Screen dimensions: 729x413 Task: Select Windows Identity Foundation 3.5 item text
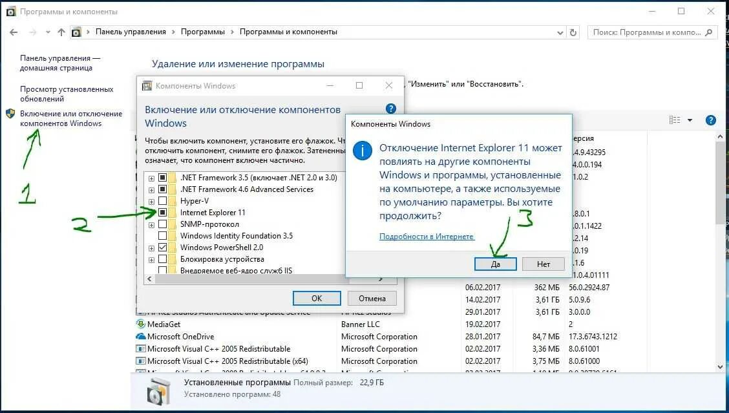(x=236, y=236)
